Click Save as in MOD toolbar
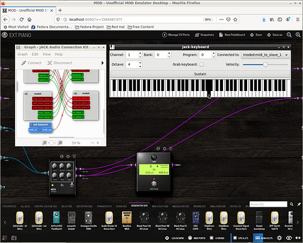This screenshot has width=303, height=243. pyautogui.click(x=274, y=35)
